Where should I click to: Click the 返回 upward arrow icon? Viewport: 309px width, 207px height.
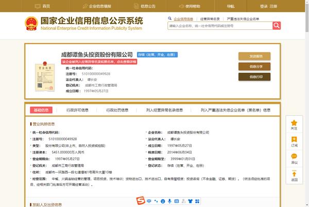[x=294, y=174]
